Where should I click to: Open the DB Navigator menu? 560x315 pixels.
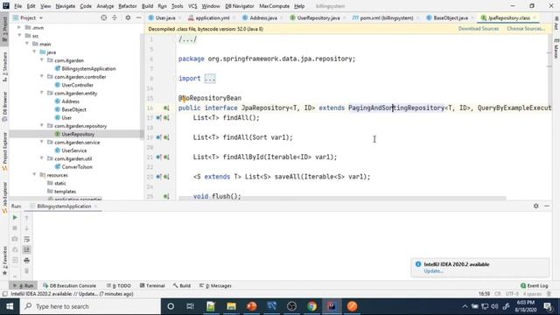click(x=239, y=6)
